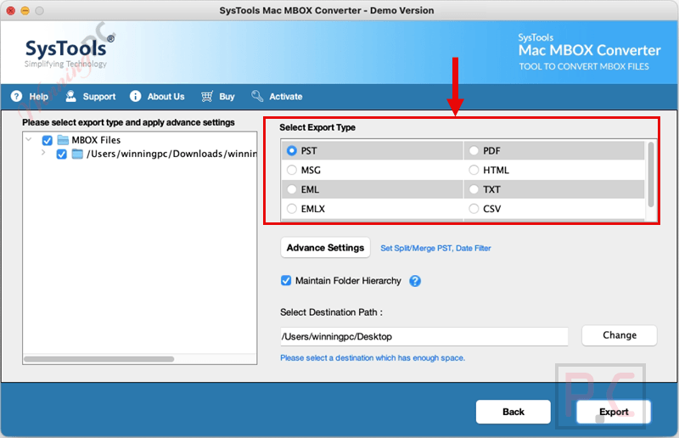Uncheck the /Users/winningpc/Downloads folder checkbox
Viewport: 679px width, 438px height.
[61, 154]
